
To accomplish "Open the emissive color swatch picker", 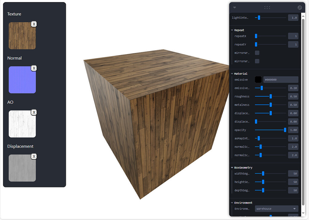I will tap(258, 79).
